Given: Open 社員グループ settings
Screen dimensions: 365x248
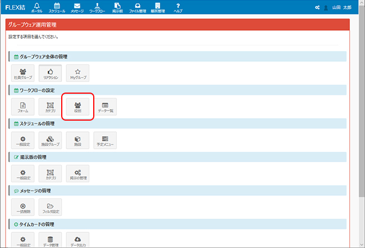Looking at the screenshot, I should pyautogui.click(x=23, y=74).
